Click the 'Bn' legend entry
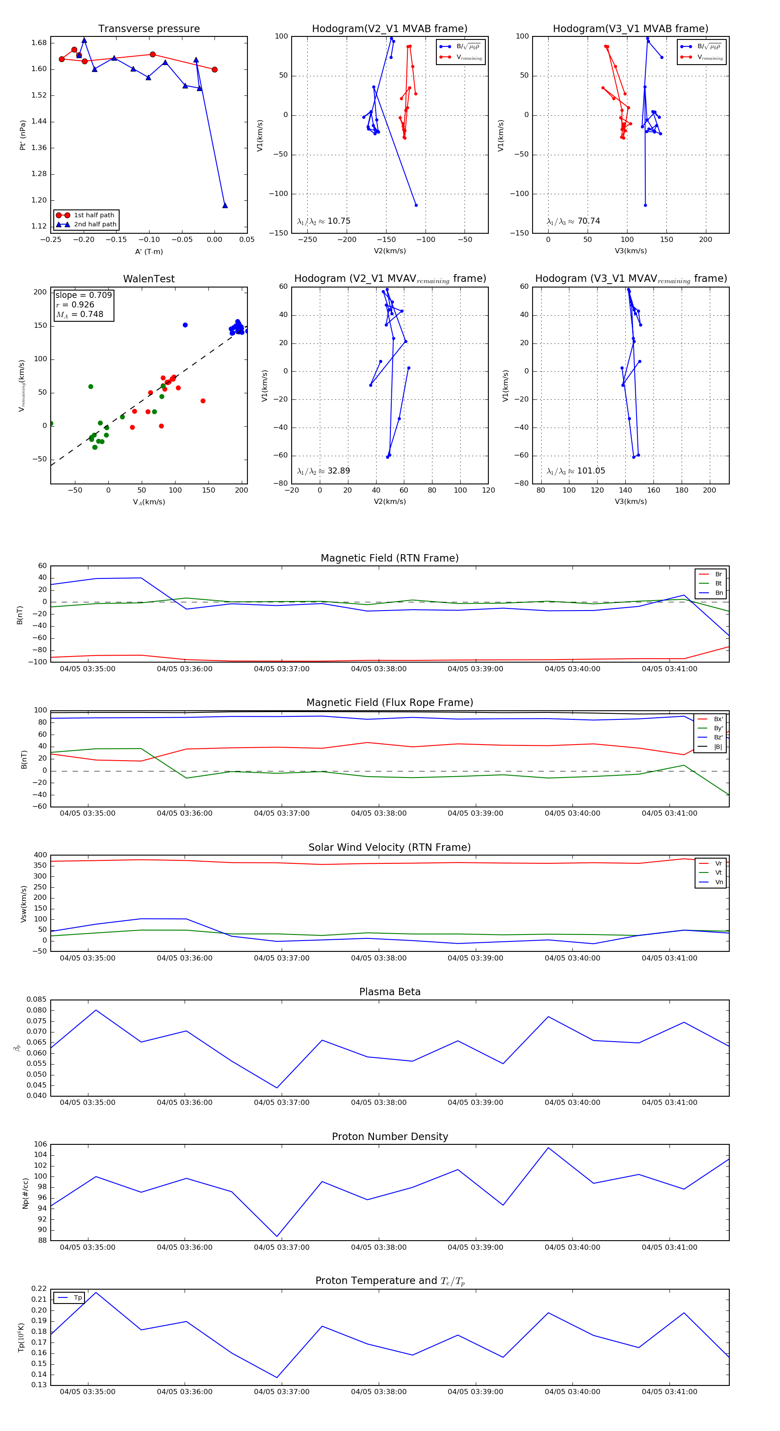Image resolution: width=780 pixels, height=1431 pixels. point(711,593)
